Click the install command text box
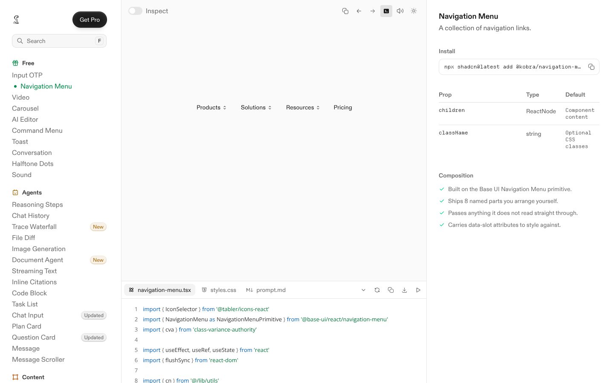Viewport: 614px width, 383px height. click(519, 67)
